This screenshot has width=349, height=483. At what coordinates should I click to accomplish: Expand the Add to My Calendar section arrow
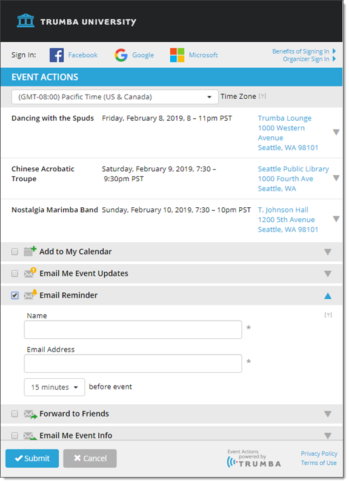tap(328, 252)
